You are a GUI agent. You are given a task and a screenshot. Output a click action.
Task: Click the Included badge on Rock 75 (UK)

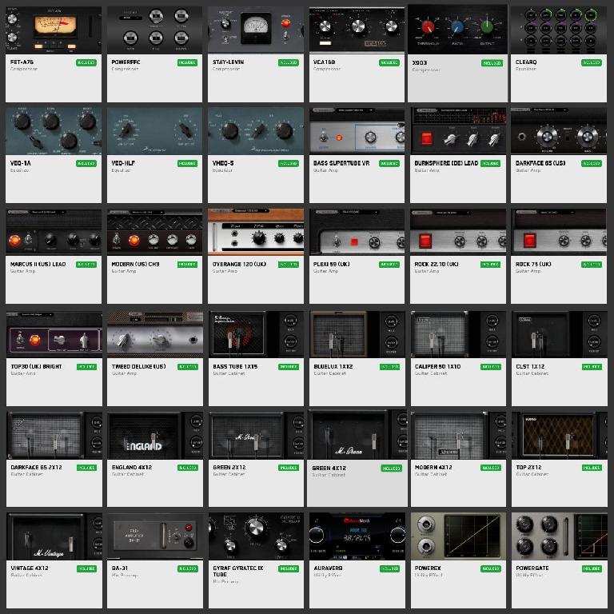pos(592,265)
